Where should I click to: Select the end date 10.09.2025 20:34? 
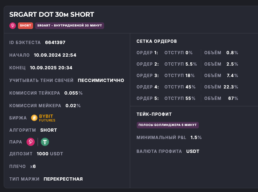(x=51, y=68)
